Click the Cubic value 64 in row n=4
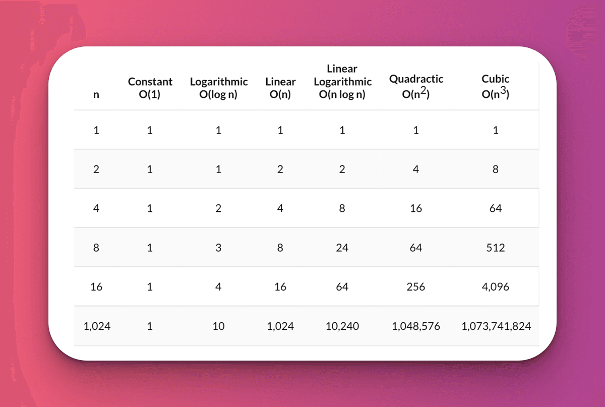Viewport: 605px width, 407px height. point(496,208)
